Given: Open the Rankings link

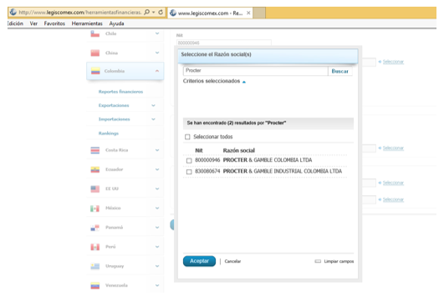Looking at the screenshot, I should tap(109, 133).
